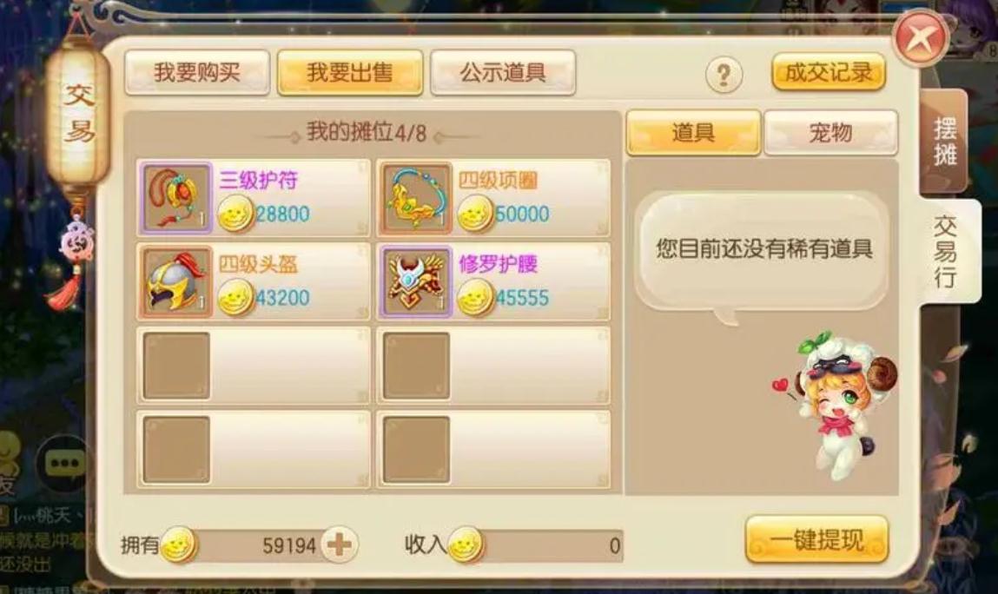The height and width of the screenshot is (594, 998).
Task: Switch to the 我要购买 tab
Action: point(196,73)
